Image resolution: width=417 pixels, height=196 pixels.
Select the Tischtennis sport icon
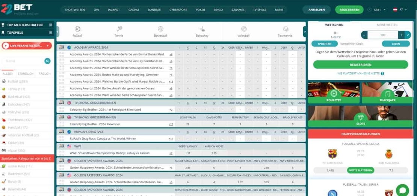click(286, 29)
